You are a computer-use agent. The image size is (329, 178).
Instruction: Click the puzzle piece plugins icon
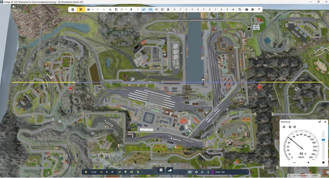tap(253, 9)
